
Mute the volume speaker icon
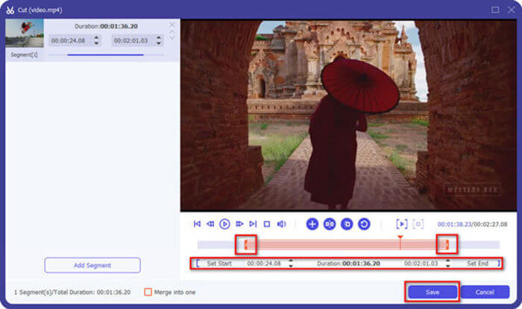pyautogui.click(x=282, y=223)
